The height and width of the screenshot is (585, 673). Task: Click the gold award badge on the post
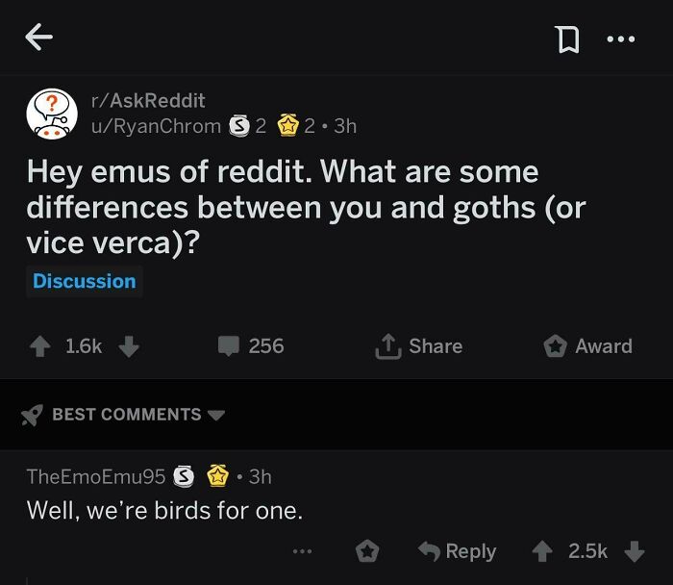(288, 125)
